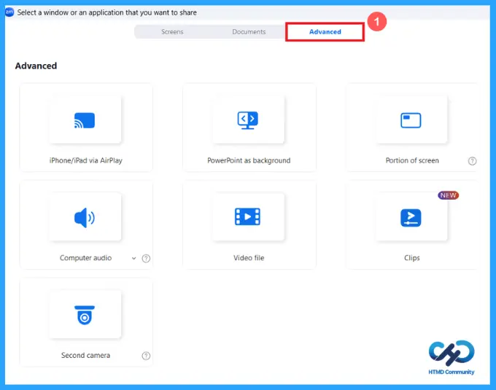Switch to the Documents tab

click(x=249, y=31)
